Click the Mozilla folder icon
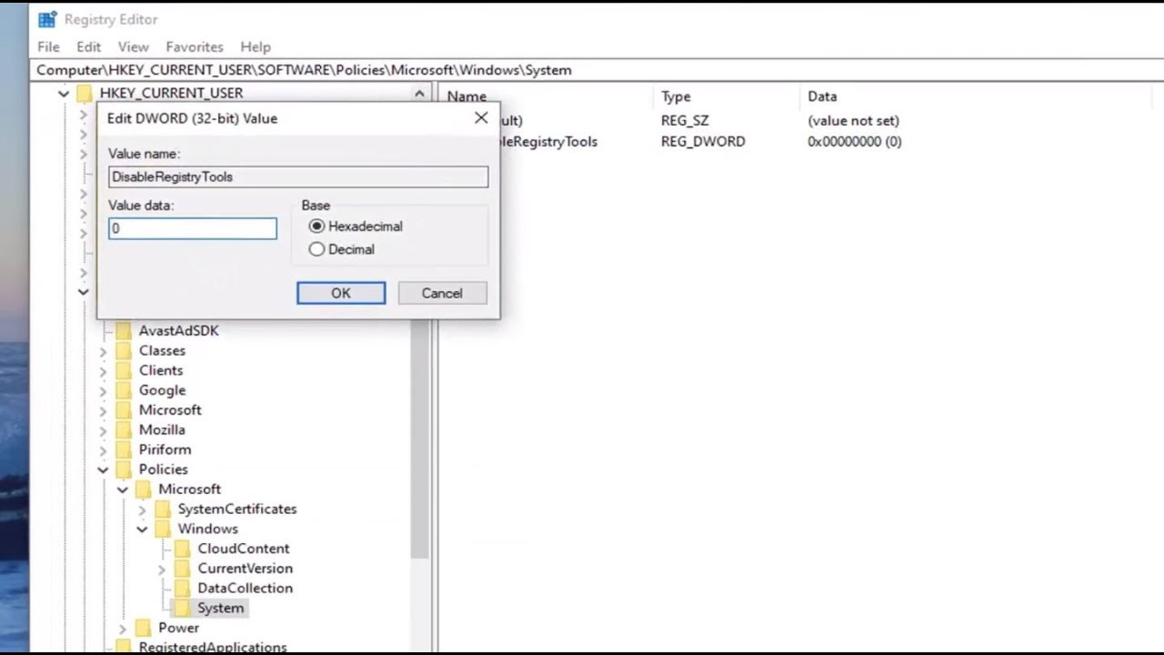Image resolution: width=1164 pixels, height=655 pixels. pos(124,429)
